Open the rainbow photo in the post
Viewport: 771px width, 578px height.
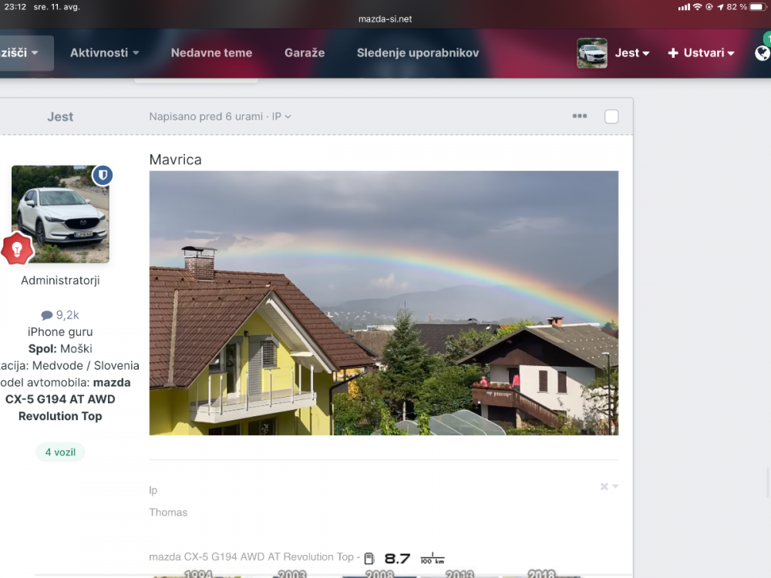[383, 303]
